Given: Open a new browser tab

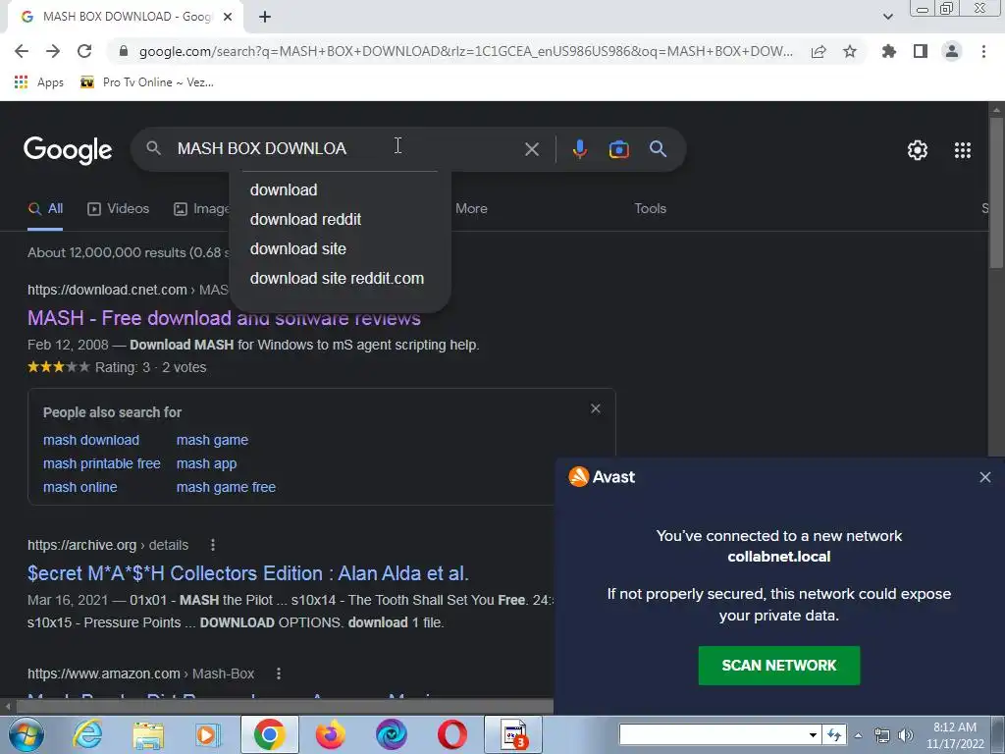Looking at the screenshot, I should click(x=265, y=17).
